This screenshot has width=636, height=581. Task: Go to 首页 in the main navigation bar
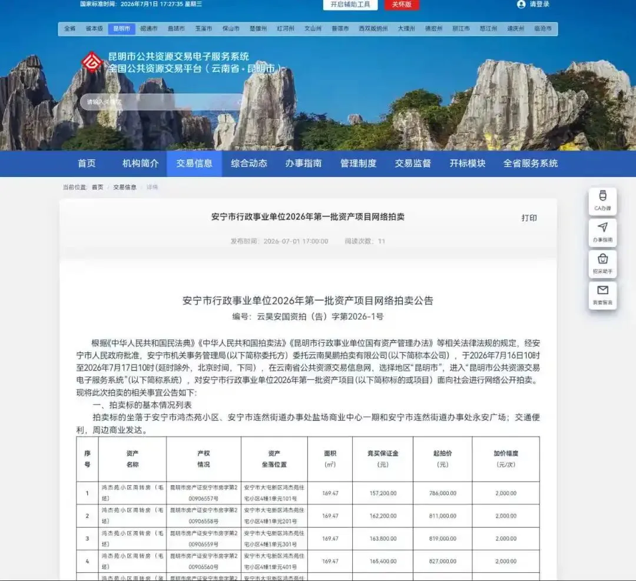pos(87,163)
